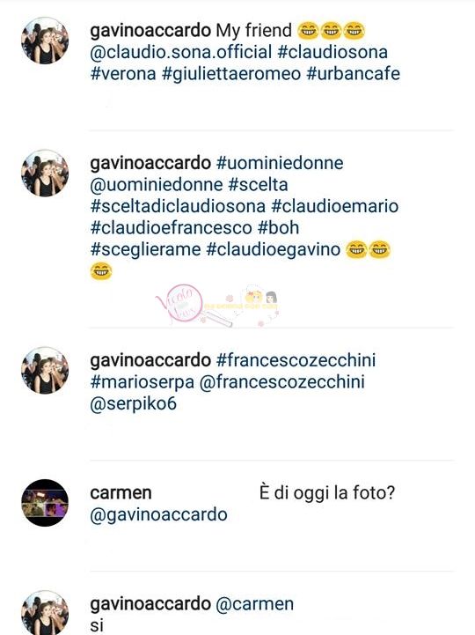Open @gavinoaccardo mention in carmen's comment
This screenshot has height=635, width=475.
click(158, 515)
